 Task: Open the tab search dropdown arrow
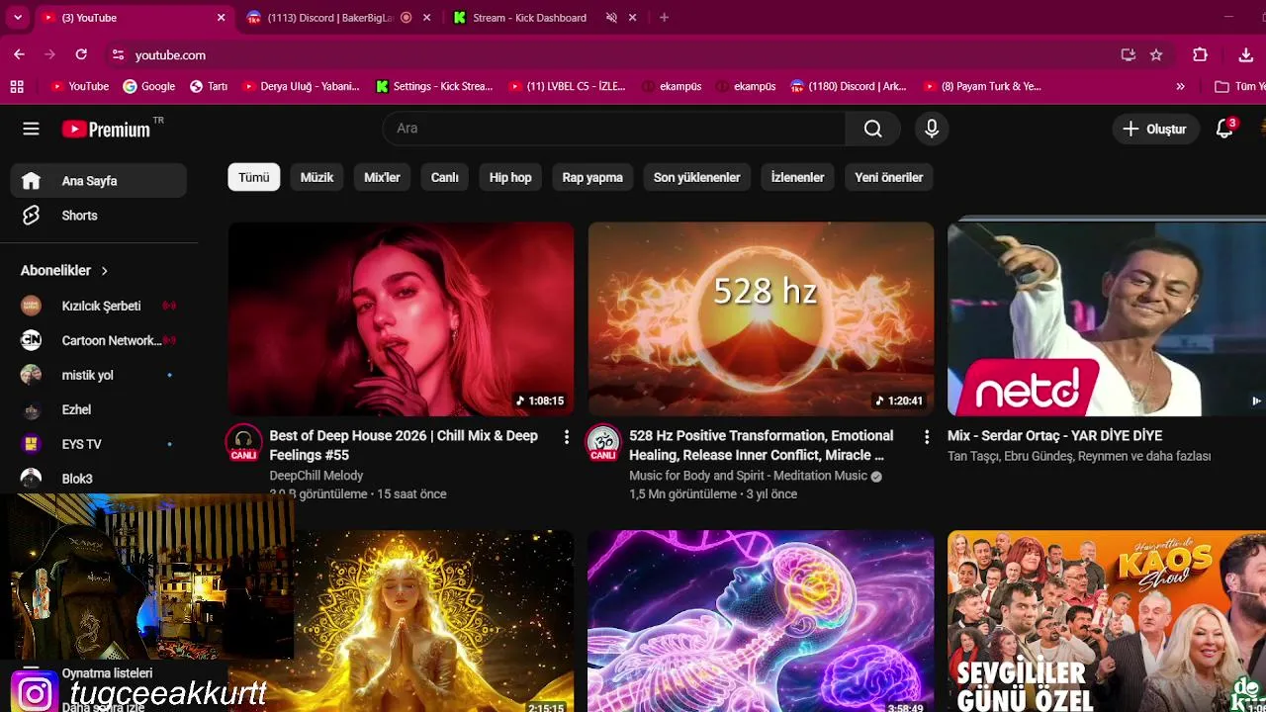click(18, 18)
